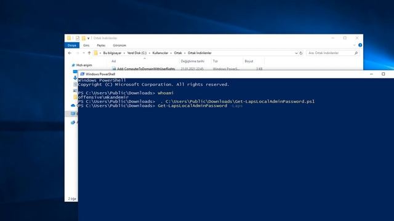The height and width of the screenshot is (221, 394).
Task: Open File Explorer help icon
Action: 360,45
